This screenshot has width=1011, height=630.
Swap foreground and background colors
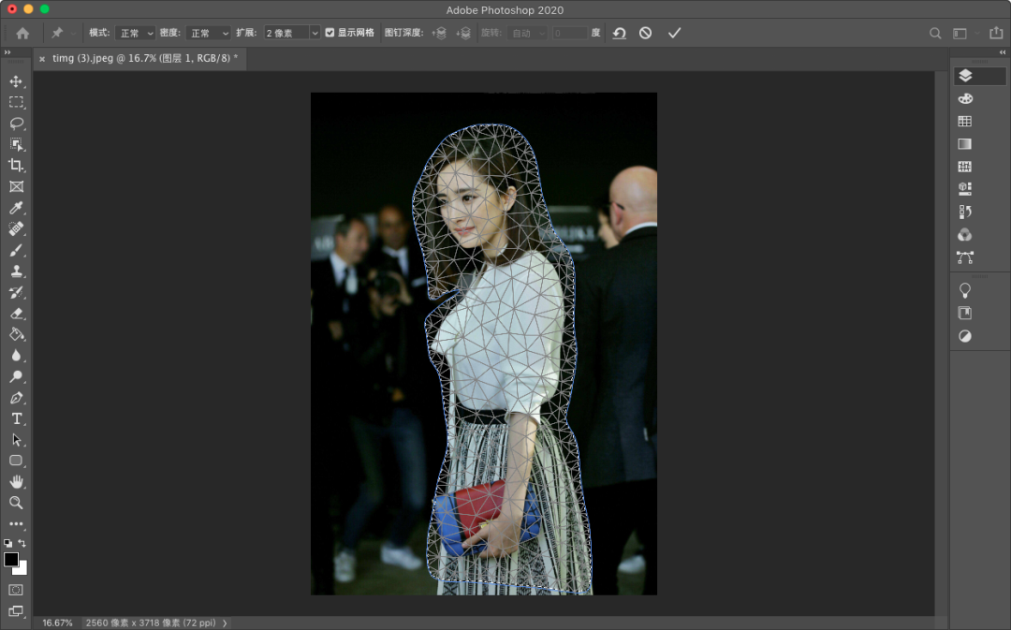click(x=22, y=543)
